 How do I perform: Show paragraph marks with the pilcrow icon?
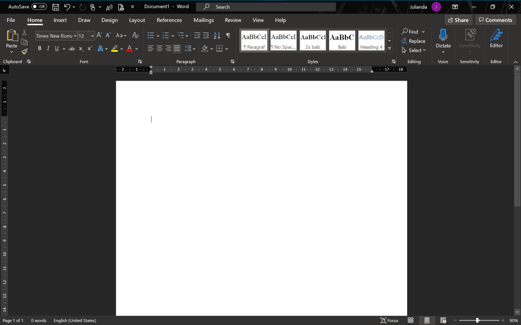[228, 36]
